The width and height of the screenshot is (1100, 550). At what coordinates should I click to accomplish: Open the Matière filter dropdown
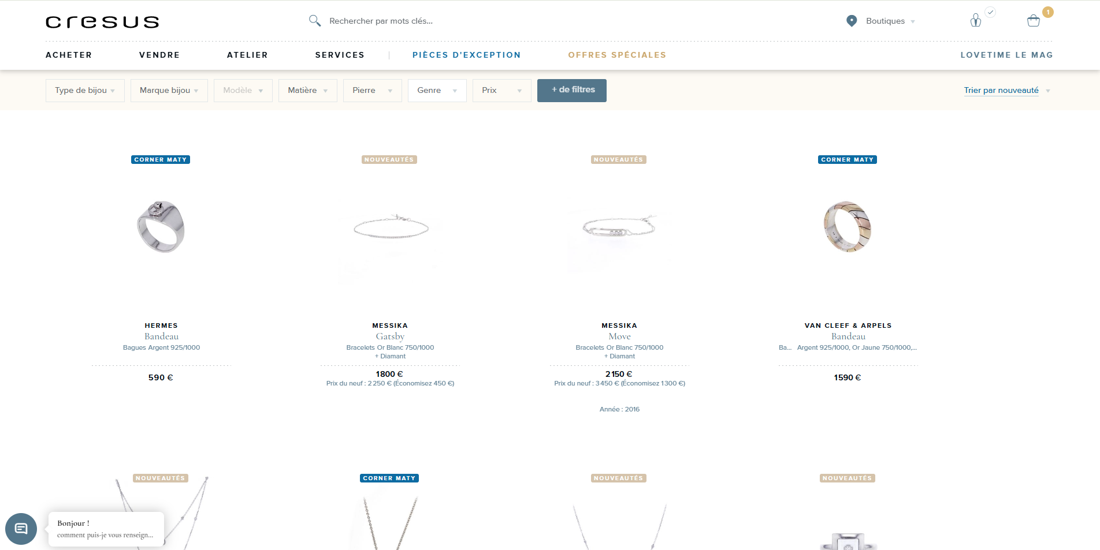pyautogui.click(x=308, y=91)
